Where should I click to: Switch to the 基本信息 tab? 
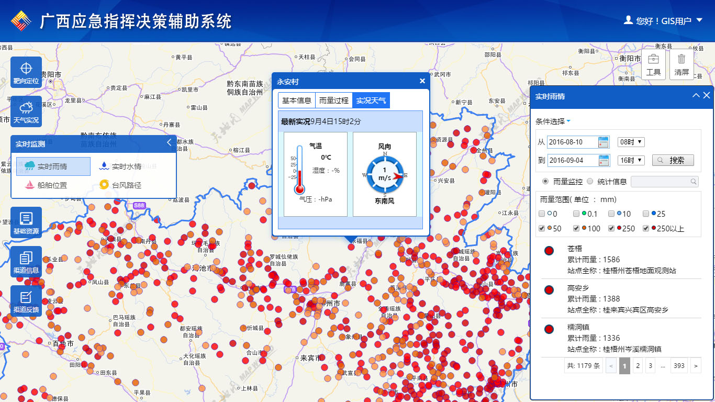[297, 100]
